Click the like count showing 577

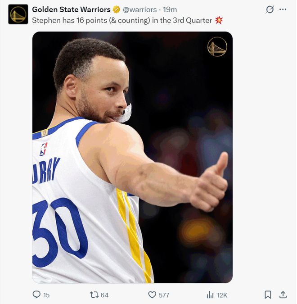click(x=164, y=295)
